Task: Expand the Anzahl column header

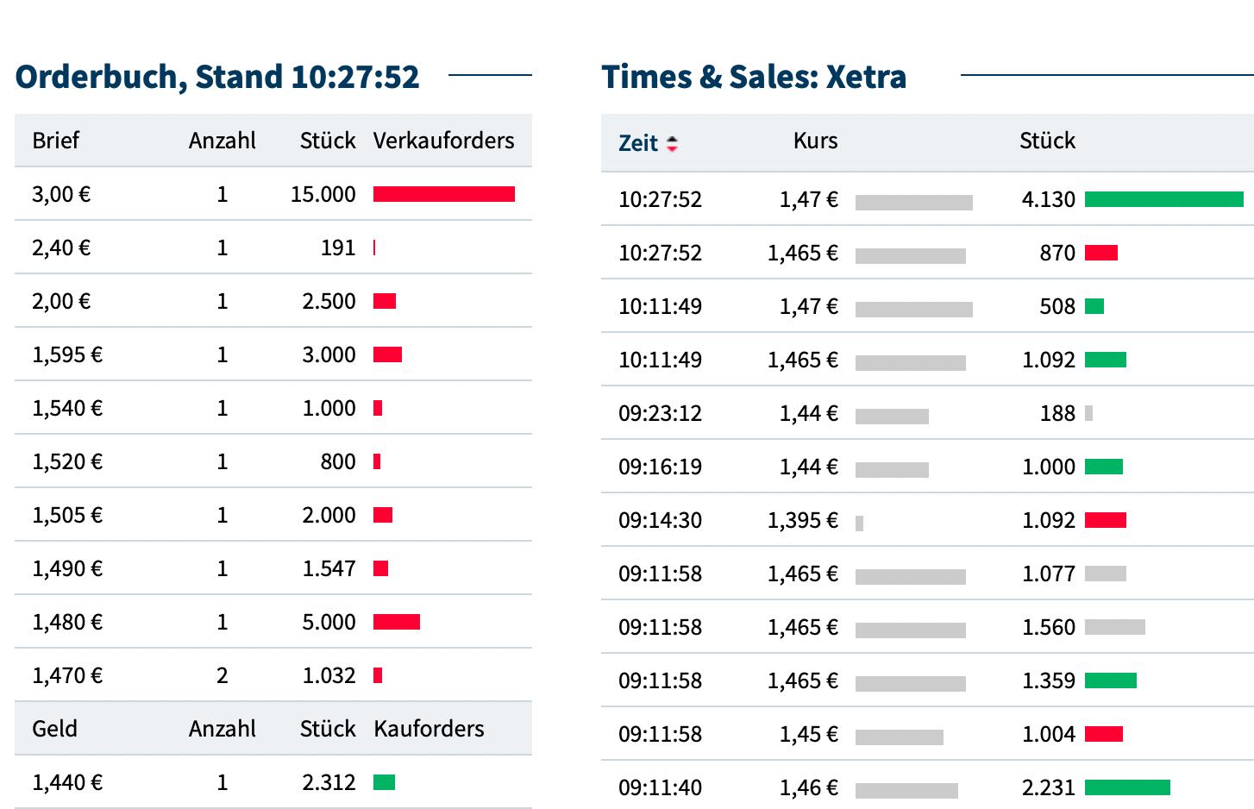Action: click(223, 141)
